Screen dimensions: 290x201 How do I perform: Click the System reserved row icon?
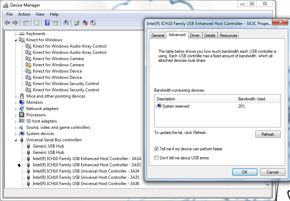tap(159, 106)
